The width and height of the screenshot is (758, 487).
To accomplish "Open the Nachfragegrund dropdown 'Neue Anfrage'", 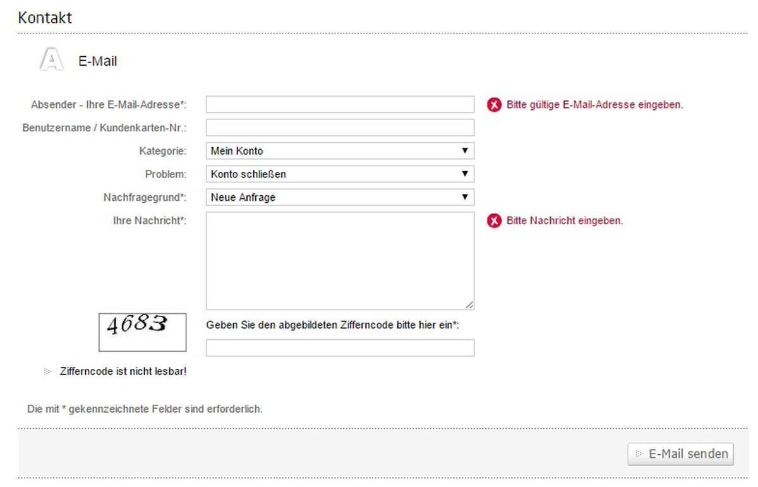I will pyautogui.click(x=340, y=197).
